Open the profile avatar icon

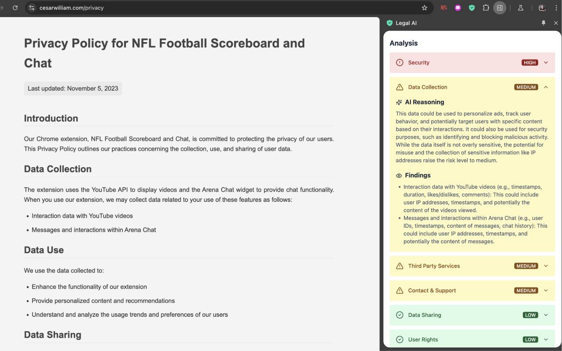(x=542, y=8)
